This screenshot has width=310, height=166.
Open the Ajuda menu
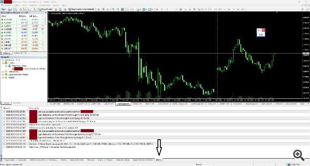tap(64, 5)
